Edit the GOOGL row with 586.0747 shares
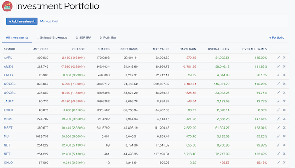Screen dimensions: 295x168 [278, 84]
